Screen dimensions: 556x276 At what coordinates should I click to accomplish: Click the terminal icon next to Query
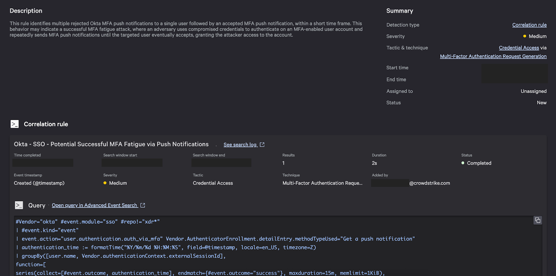coord(19,205)
